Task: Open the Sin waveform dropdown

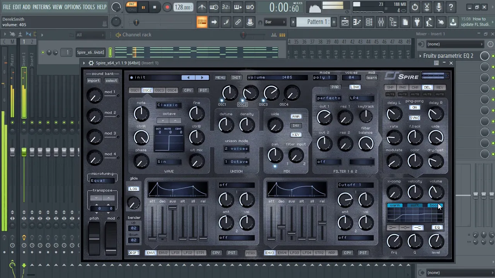Action: (x=169, y=162)
